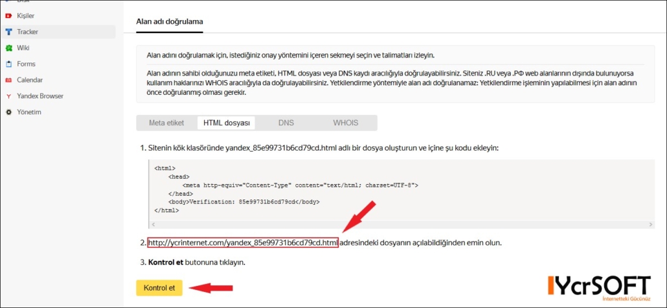This screenshot has width=667, height=308.
Task: Open the Yandex Browser label in sidebar
Action: [x=40, y=96]
